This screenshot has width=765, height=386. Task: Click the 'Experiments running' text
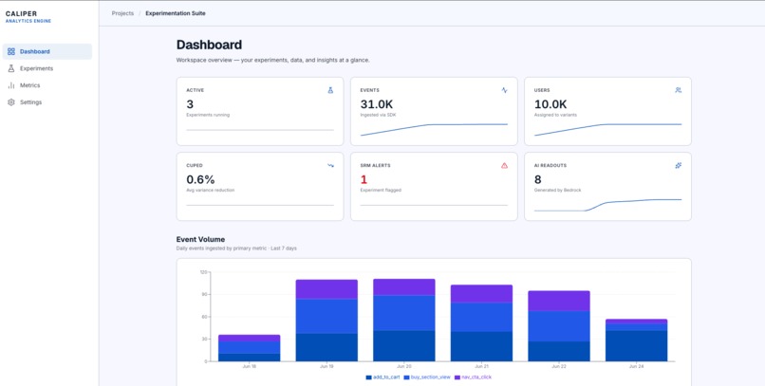click(208, 115)
